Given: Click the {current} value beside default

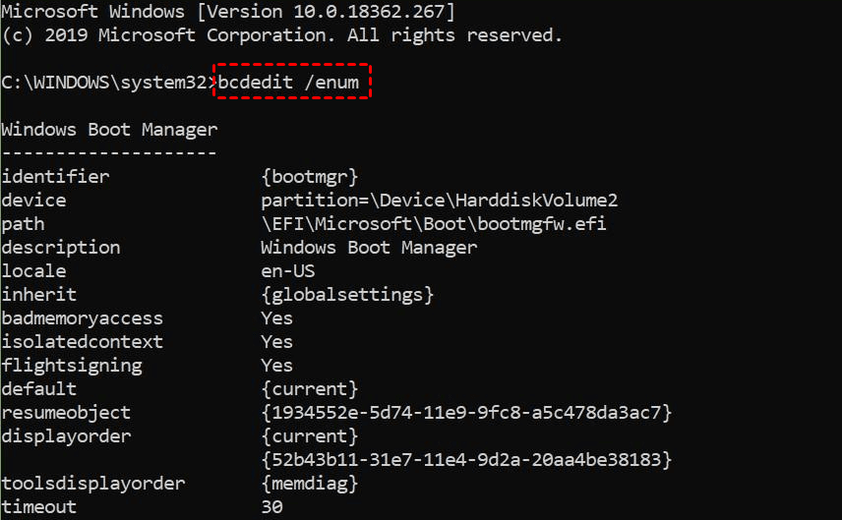Looking at the screenshot, I should pyautogui.click(x=309, y=389).
